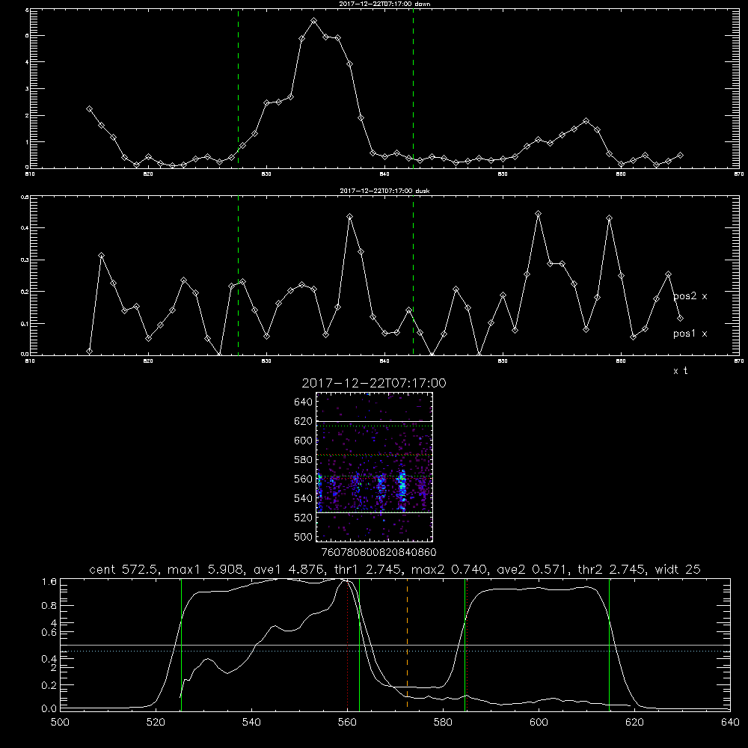Click the 'thr2 2.745' threshold text
This screenshot has width=748, height=748.
[611, 569]
